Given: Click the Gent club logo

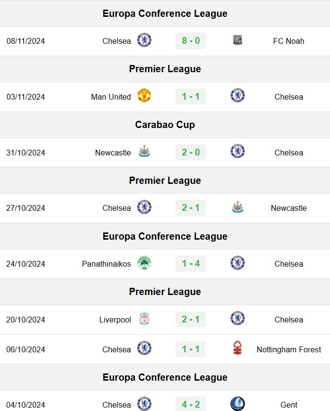Looking at the screenshot, I should point(238,404).
